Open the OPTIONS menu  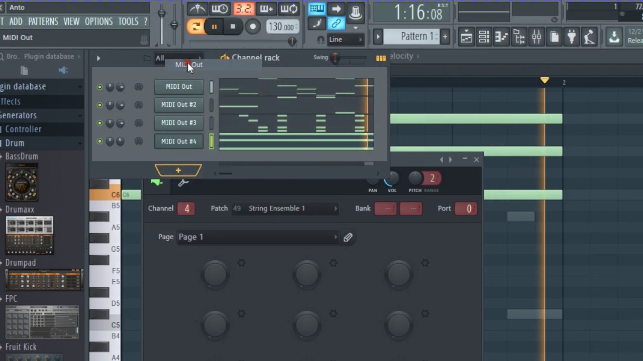tap(98, 22)
